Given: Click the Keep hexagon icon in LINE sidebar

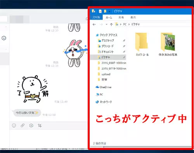Looking at the screenshot, I should coord(4,38).
